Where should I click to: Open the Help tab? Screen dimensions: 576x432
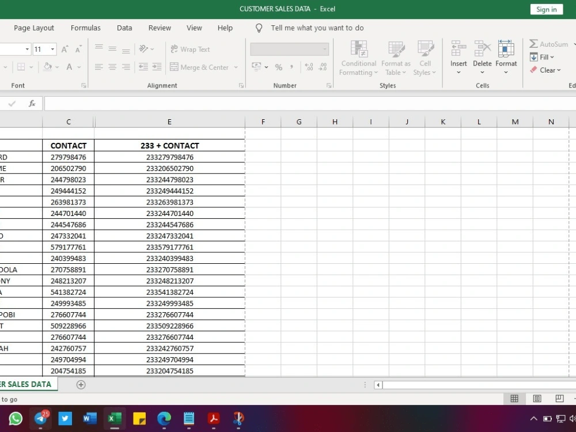(x=225, y=28)
